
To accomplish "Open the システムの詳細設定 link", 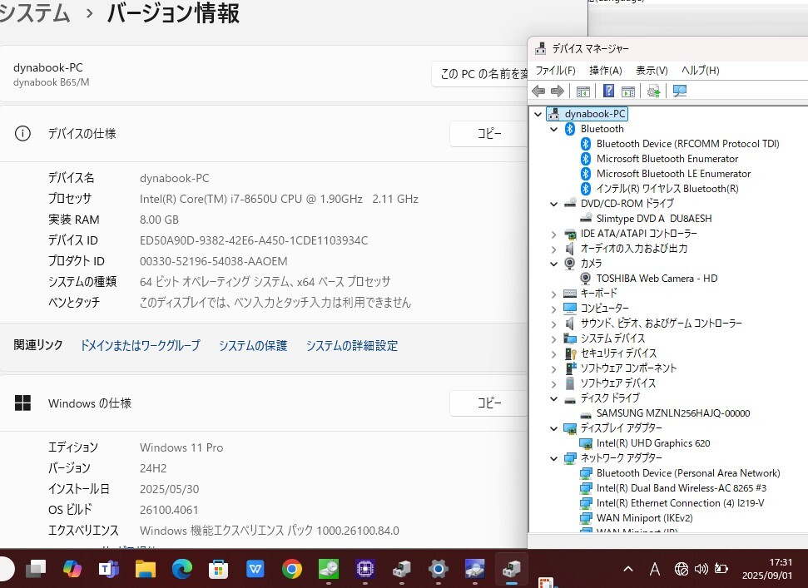I will coord(351,345).
